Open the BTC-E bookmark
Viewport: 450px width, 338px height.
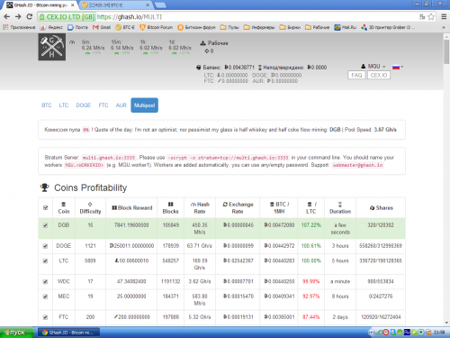pyautogui.click(x=125, y=27)
